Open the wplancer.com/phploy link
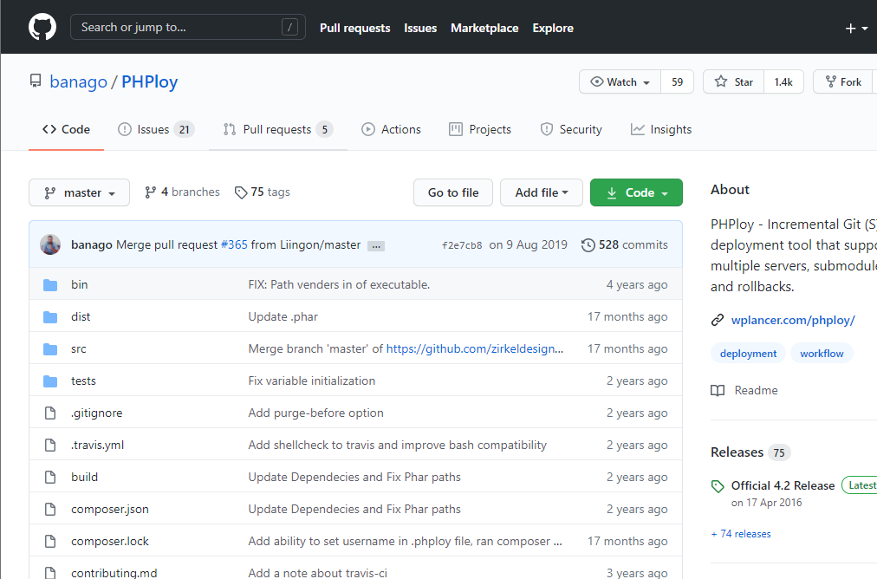 (792, 320)
